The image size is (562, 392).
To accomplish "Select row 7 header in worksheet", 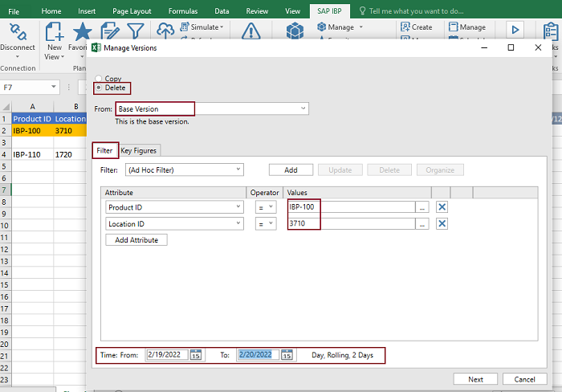I will point(5,190).
